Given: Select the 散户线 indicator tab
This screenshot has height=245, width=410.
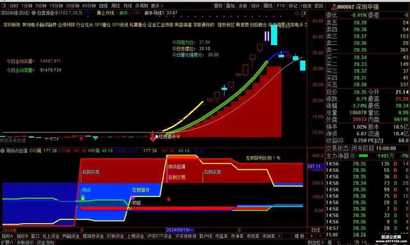Looking at the screenshot, I should [206, 236].
